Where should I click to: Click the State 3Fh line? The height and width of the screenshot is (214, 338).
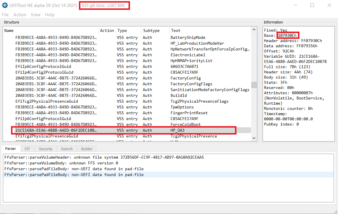coord(276,82)
